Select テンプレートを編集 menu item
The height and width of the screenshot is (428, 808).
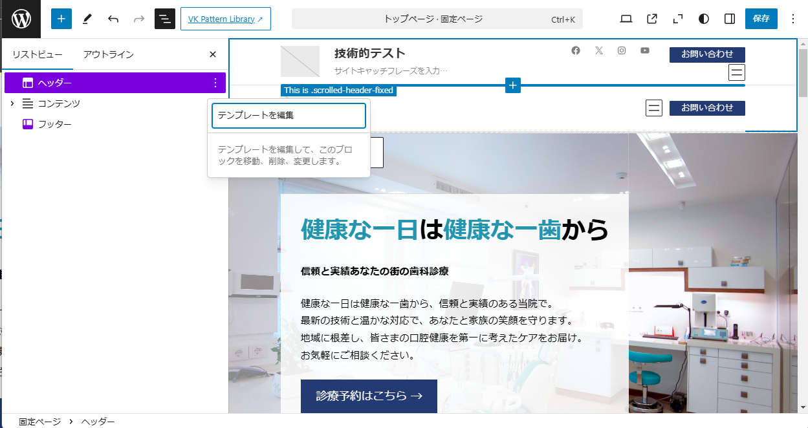(289, 115)
